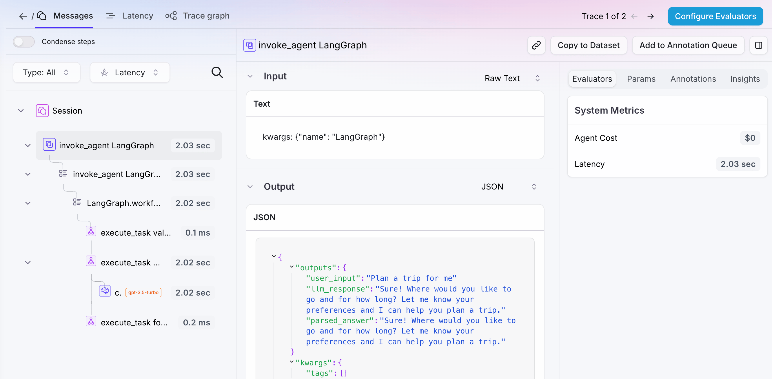Collapse the "outputs" JSON key

(292, 267)
